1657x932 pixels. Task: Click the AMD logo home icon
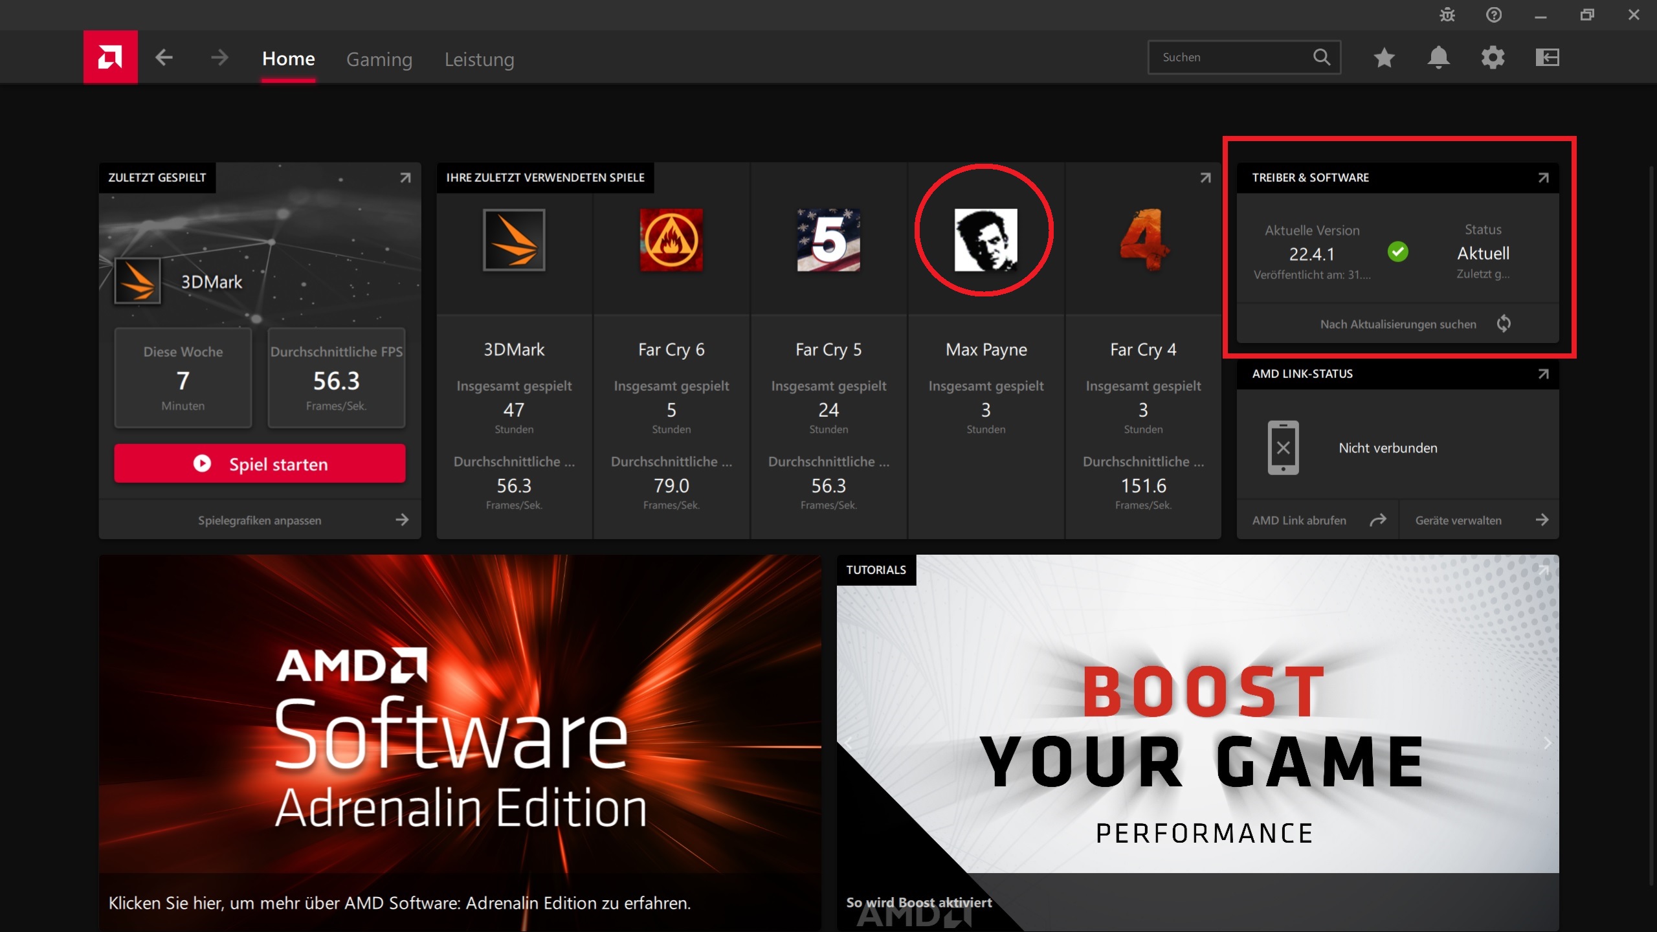tap(110, 57)
